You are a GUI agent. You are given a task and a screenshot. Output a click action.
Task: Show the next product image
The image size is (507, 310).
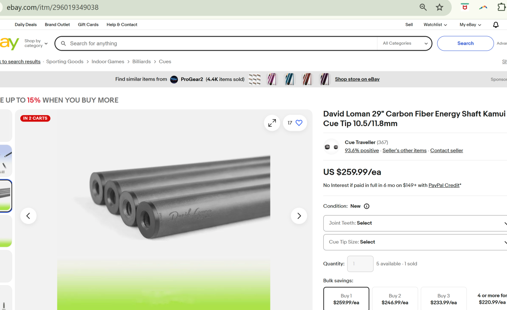point(299,216)
